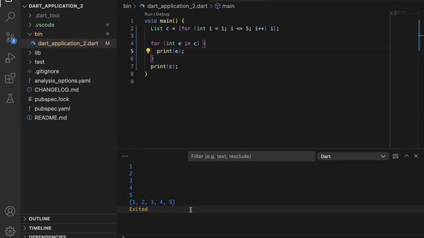Click the Dart file icon for dart_application_2.dart
Screen dimensions: 424x238
[x=33, y=44]
